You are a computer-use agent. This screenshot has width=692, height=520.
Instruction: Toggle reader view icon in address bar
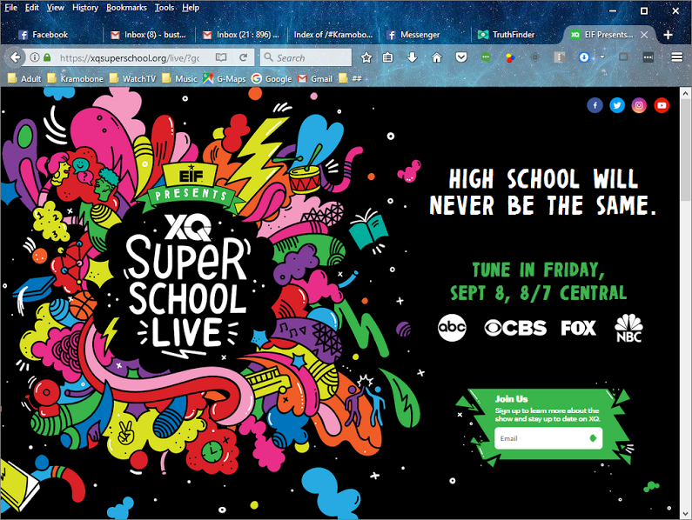(221, 57)
